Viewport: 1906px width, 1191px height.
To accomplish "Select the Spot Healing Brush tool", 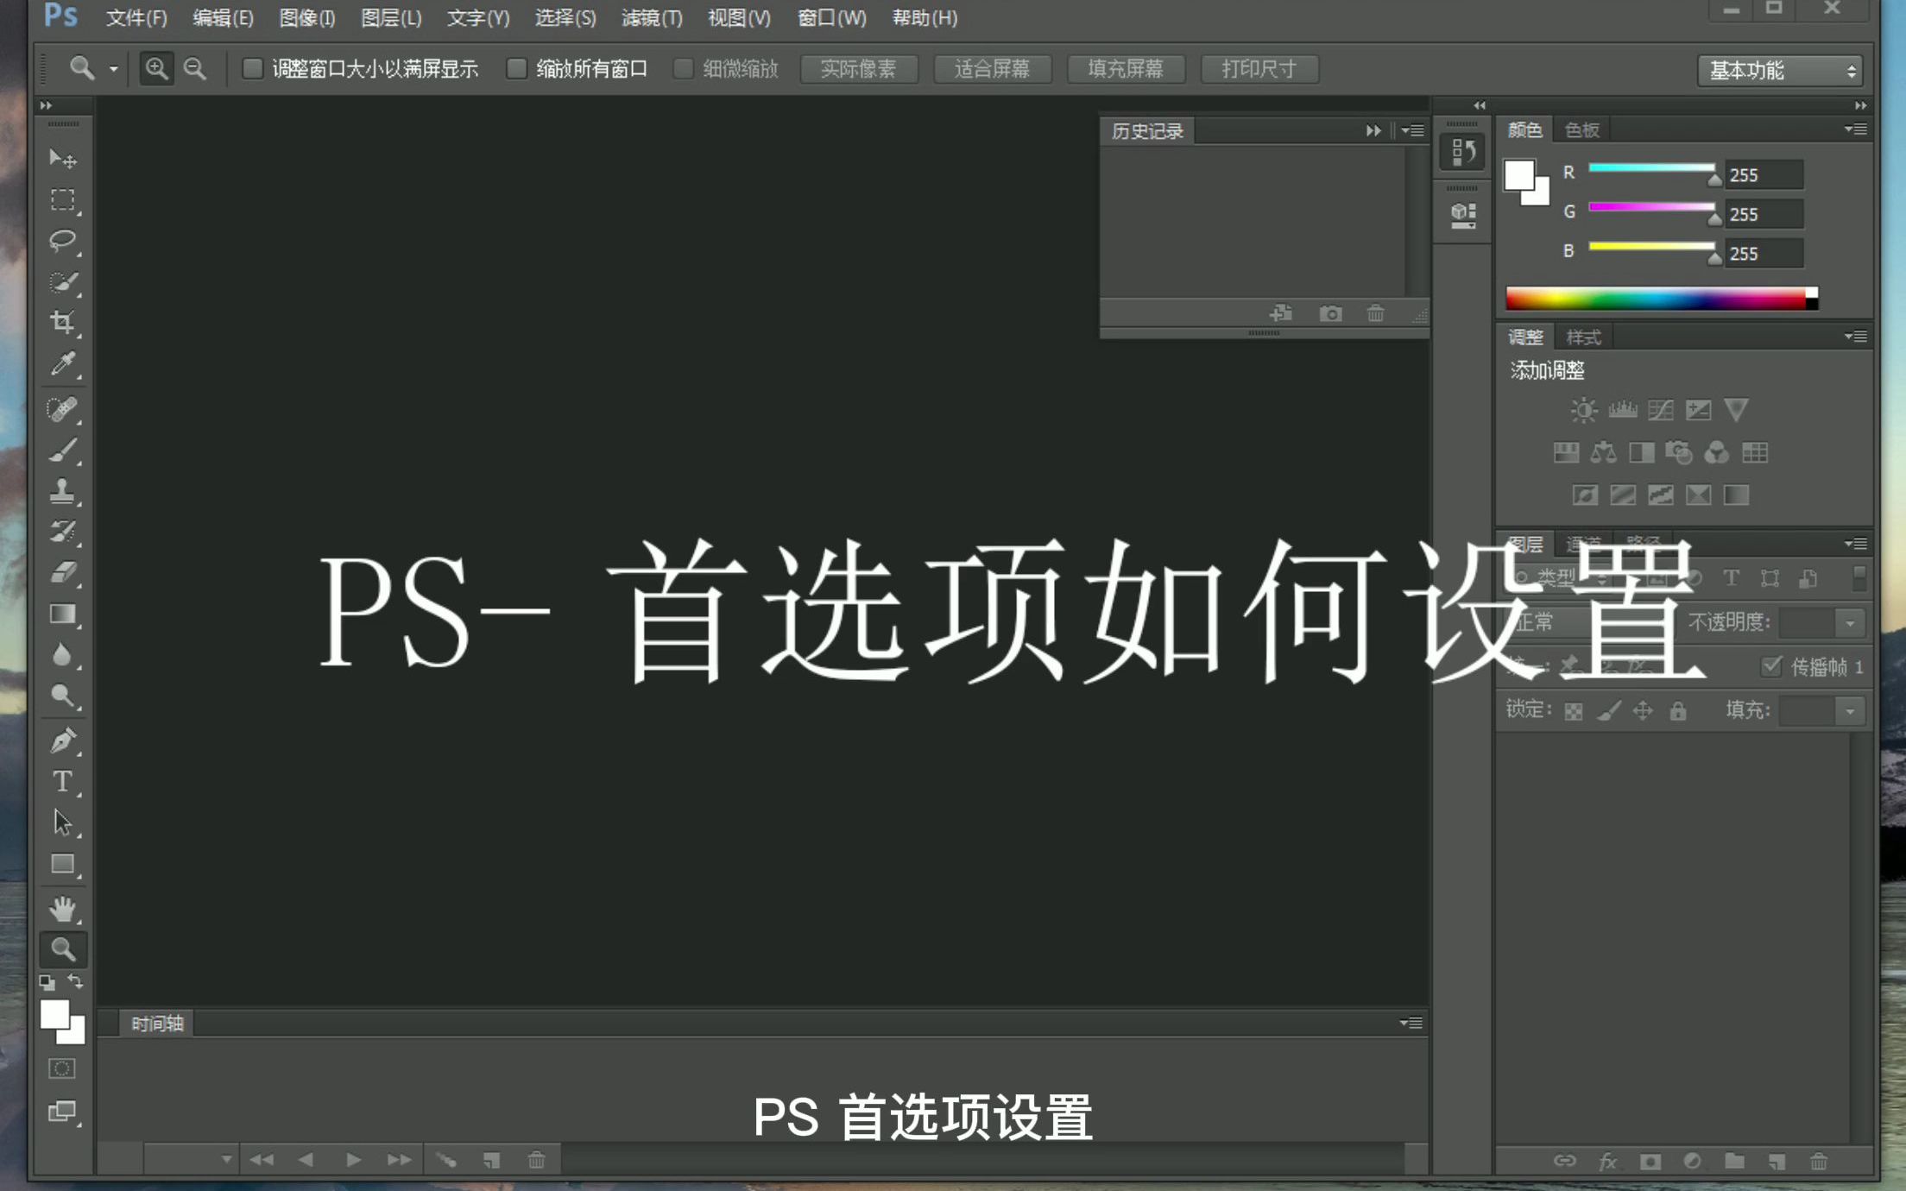I will [x=62, y=409].
